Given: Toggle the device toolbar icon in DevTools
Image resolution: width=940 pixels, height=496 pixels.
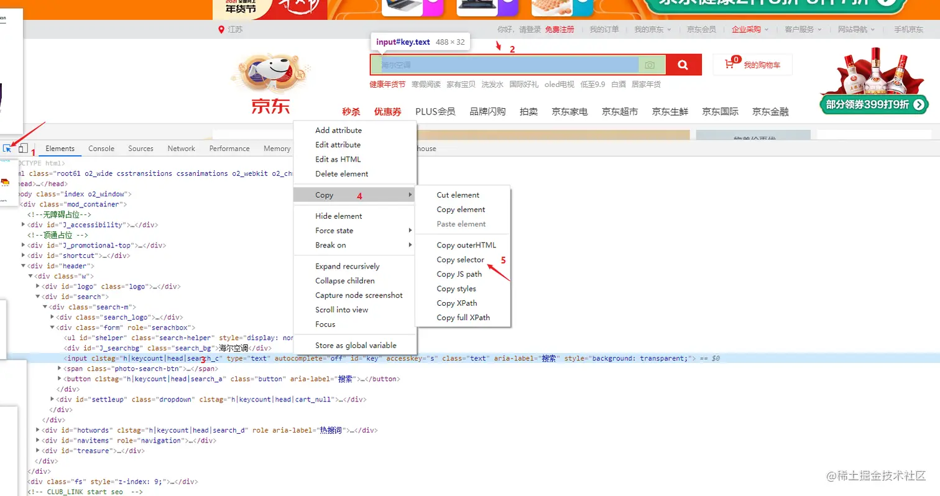Looking at the screenshot, I should click(x=23, y=149).
